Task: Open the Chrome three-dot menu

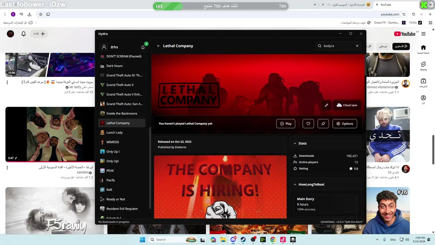Action: pyautogui.click(x=5, y=14)
